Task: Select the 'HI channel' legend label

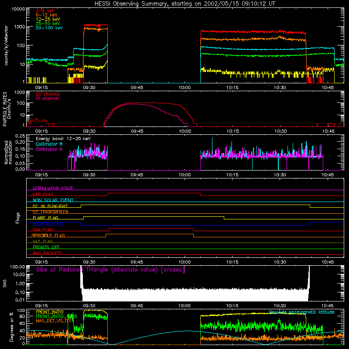Action: click(x=47, y=98)
